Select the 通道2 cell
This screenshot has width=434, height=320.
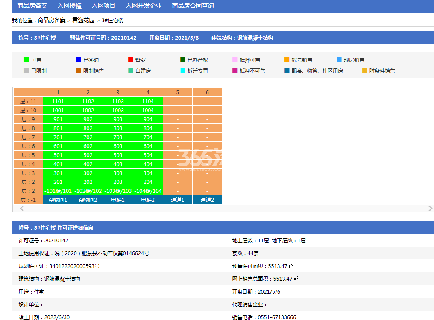pos(207,200)
